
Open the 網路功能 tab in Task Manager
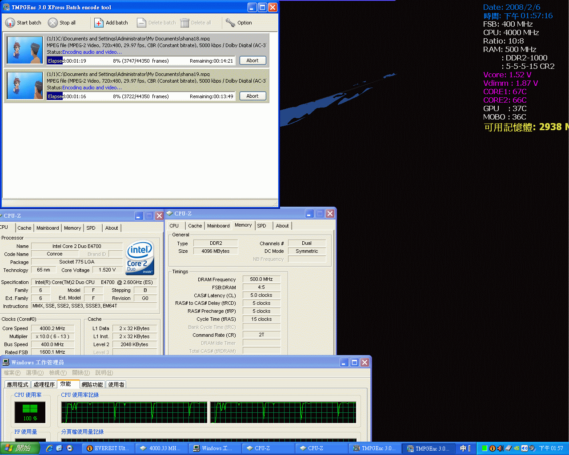92,384
